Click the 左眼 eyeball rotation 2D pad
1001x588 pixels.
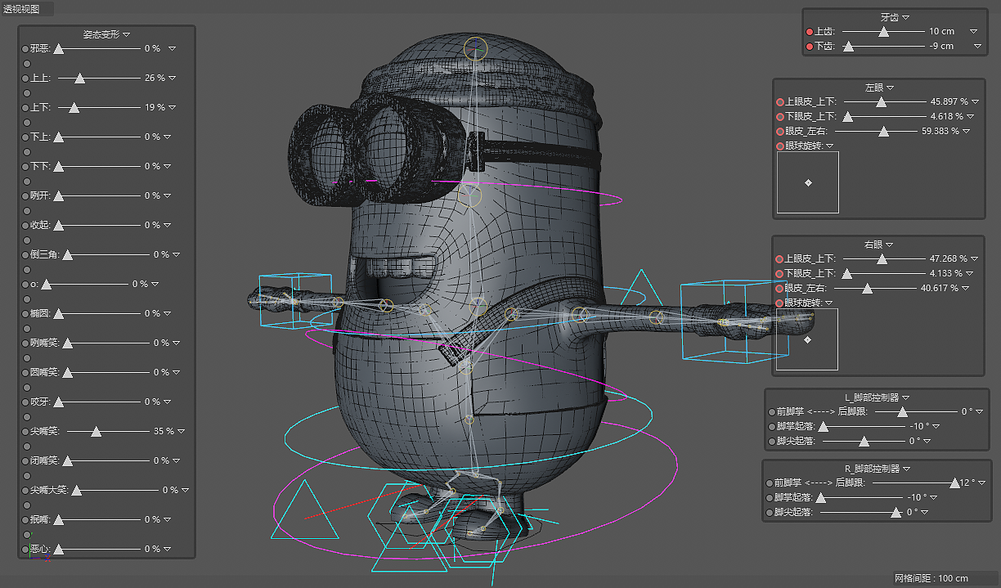tap(808, 182)
